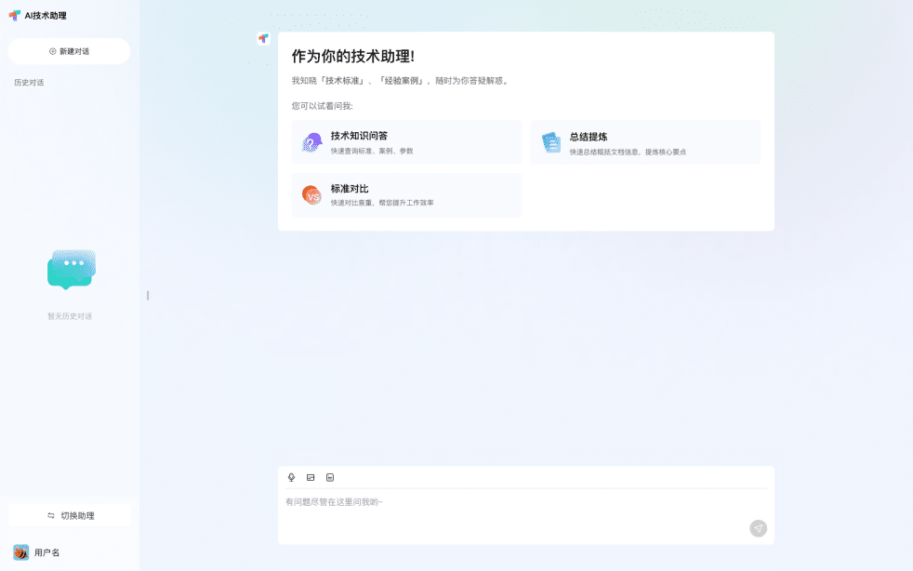Click the 总结提炼 document icon
913x571 pixels.
pos(551,142)
